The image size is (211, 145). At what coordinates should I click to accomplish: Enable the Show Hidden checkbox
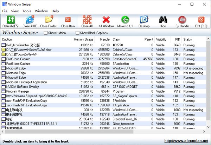click(x=46, y=33)
